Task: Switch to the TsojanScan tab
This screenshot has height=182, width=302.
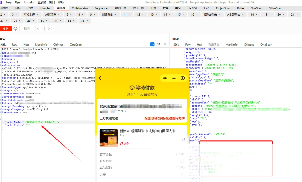Action: pyautogui.click(x=223, y=8)
